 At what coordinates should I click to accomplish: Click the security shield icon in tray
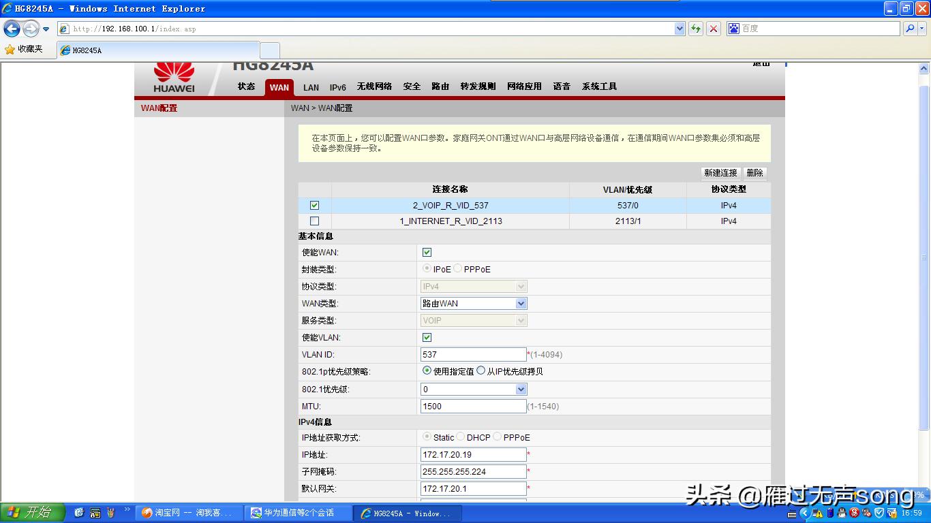point(878,513)
